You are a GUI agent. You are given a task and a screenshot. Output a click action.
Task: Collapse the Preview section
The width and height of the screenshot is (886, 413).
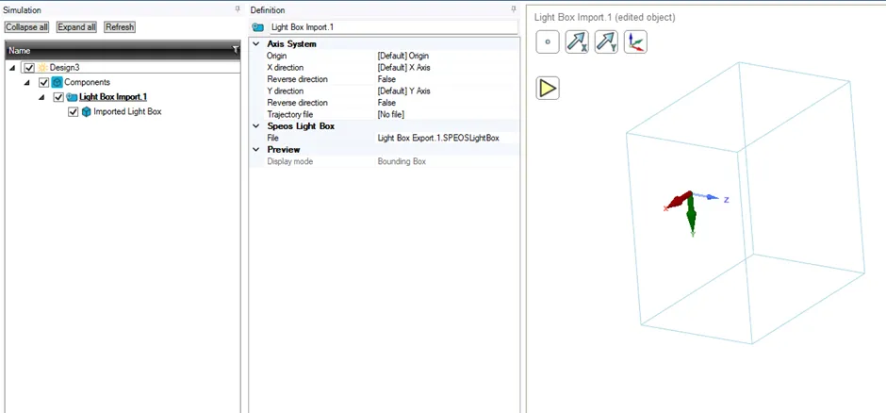256,150
